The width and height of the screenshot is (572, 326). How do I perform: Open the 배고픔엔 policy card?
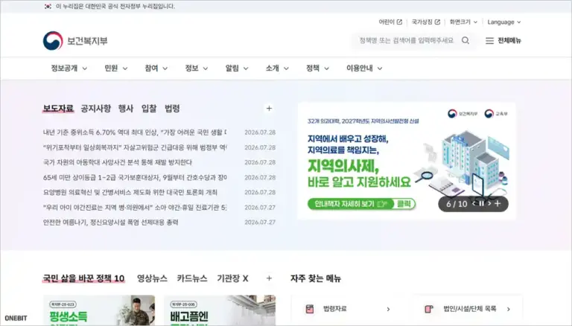[x=220, y=310]
